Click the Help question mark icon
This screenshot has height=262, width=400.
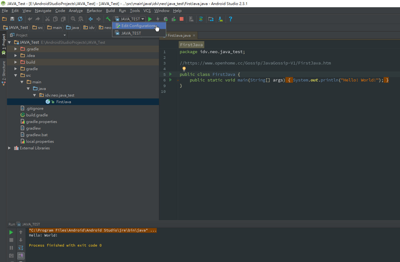tap(230, 19)
